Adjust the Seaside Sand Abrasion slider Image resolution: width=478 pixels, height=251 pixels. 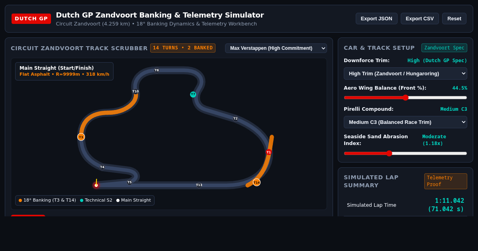coord(406,153)
